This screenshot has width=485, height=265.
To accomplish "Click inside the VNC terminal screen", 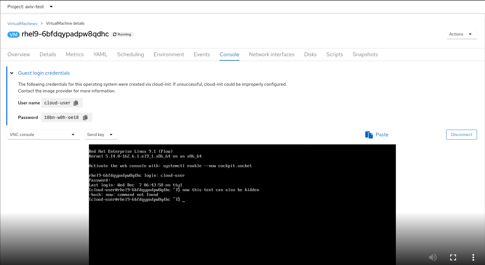I will point(242,221).
